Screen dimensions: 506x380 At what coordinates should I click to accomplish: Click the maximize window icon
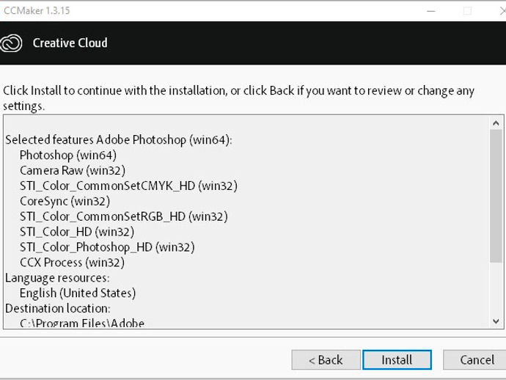pos(467,11)
